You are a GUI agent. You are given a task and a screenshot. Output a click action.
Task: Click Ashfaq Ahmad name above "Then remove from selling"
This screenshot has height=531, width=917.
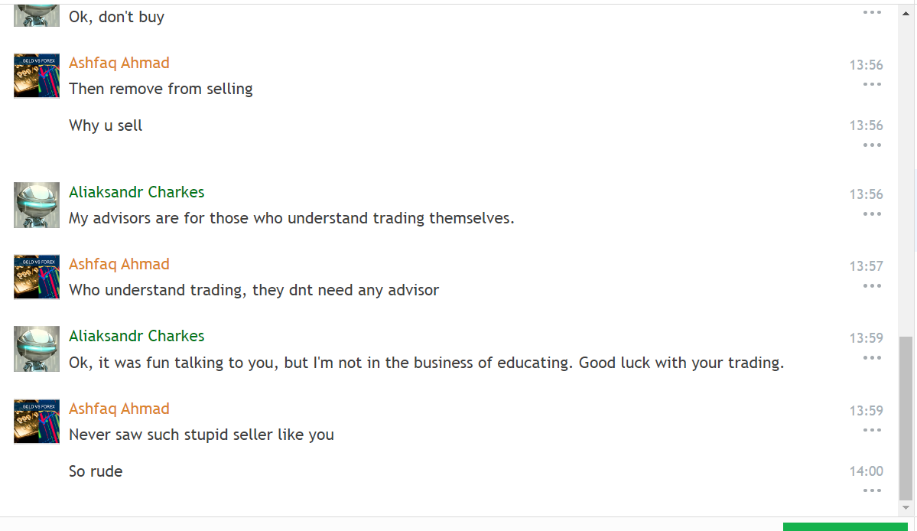coord(119,63)
